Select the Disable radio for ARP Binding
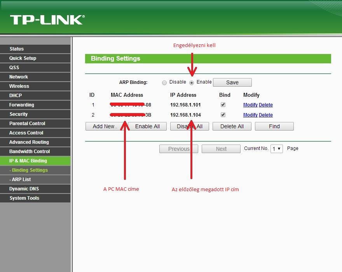The height and width of the screenshot is (272, 342). point(164,83)
